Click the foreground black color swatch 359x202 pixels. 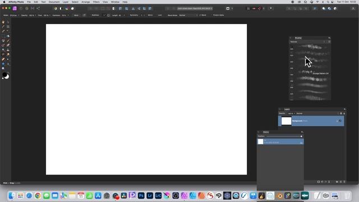coord(4,75)
